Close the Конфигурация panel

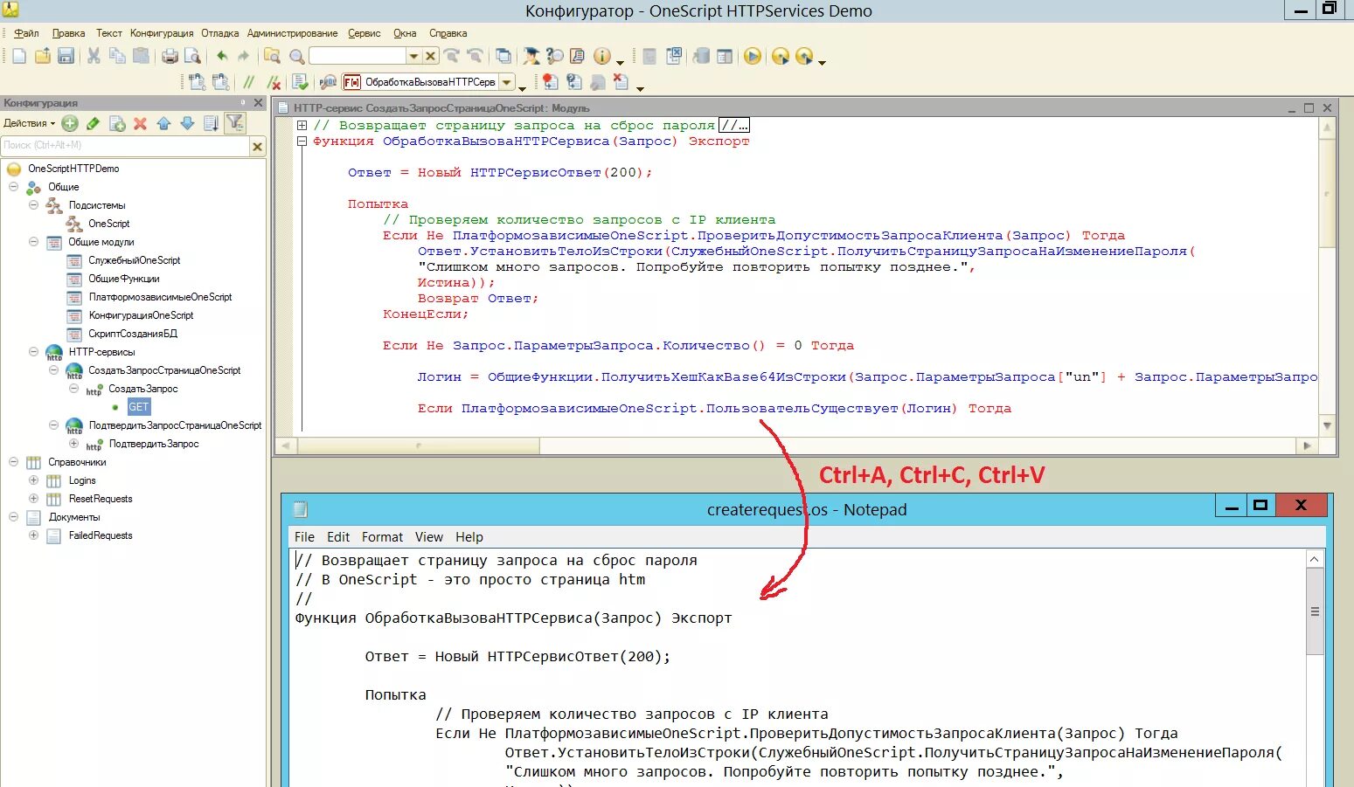tap(258, 103)
